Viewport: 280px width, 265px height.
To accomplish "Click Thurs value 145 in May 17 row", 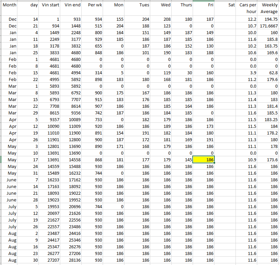I will [x=182, y=160].
